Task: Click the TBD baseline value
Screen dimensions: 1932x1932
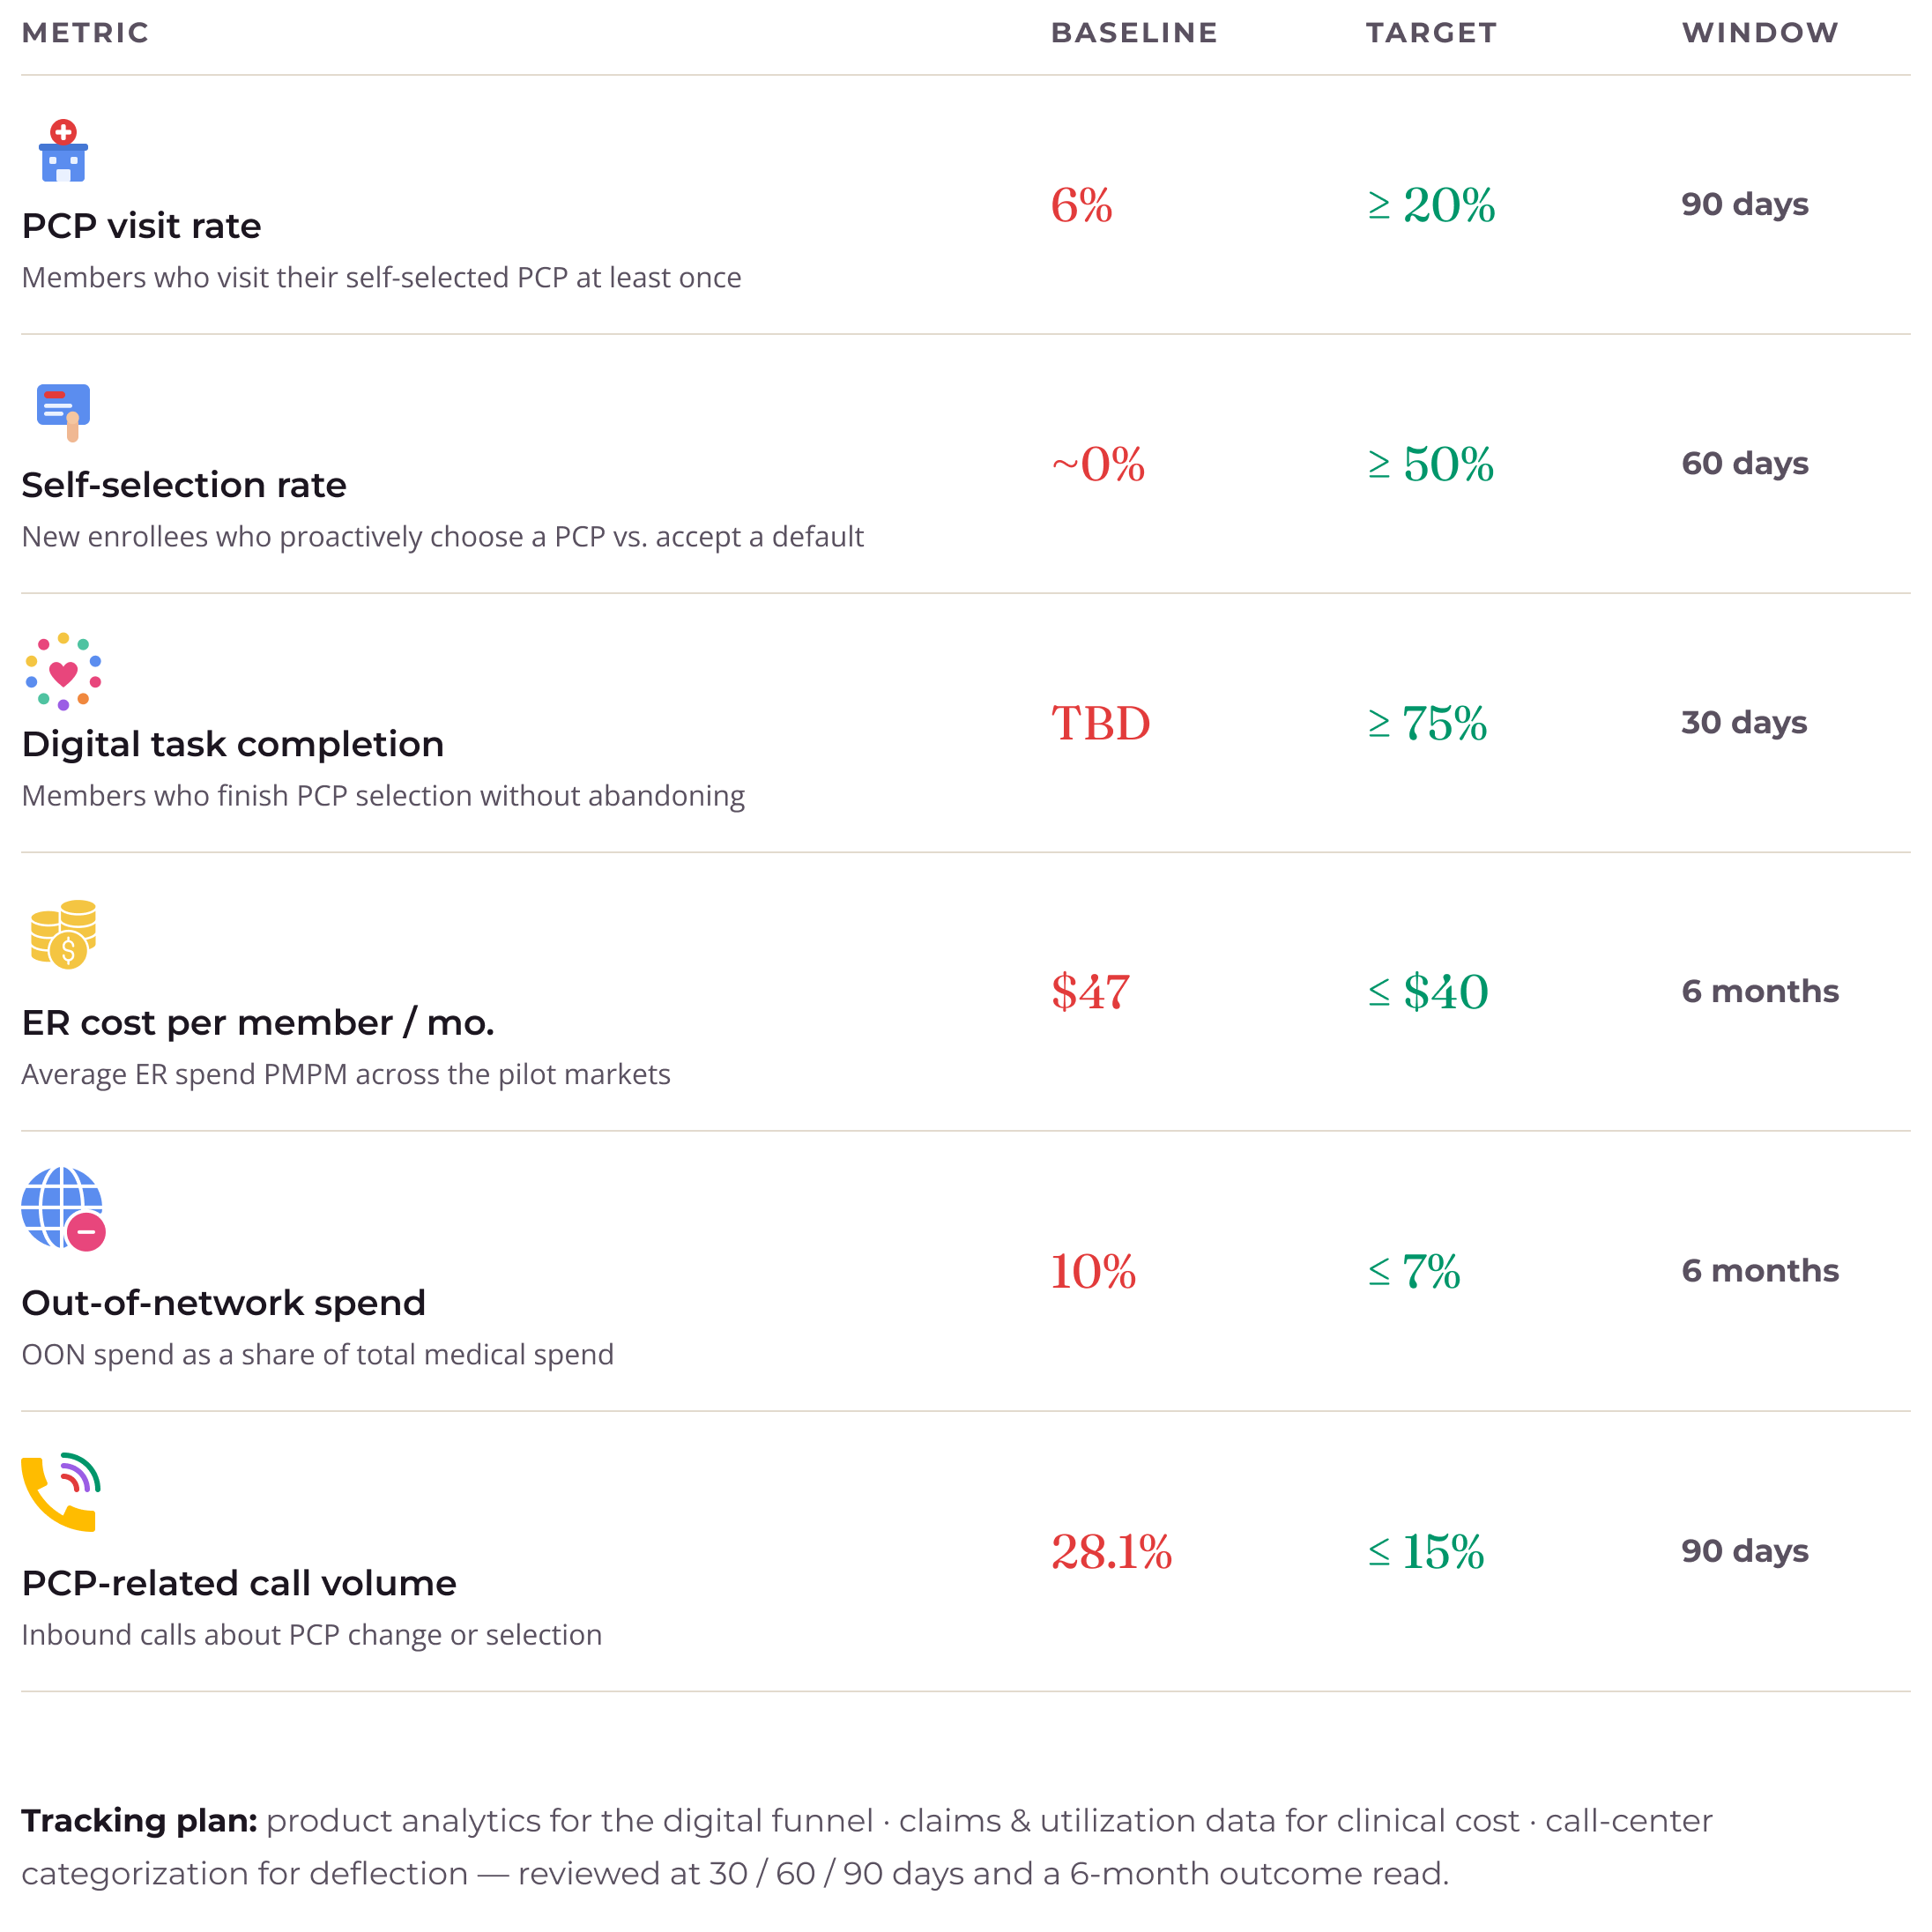Action: coord(1100,723)
